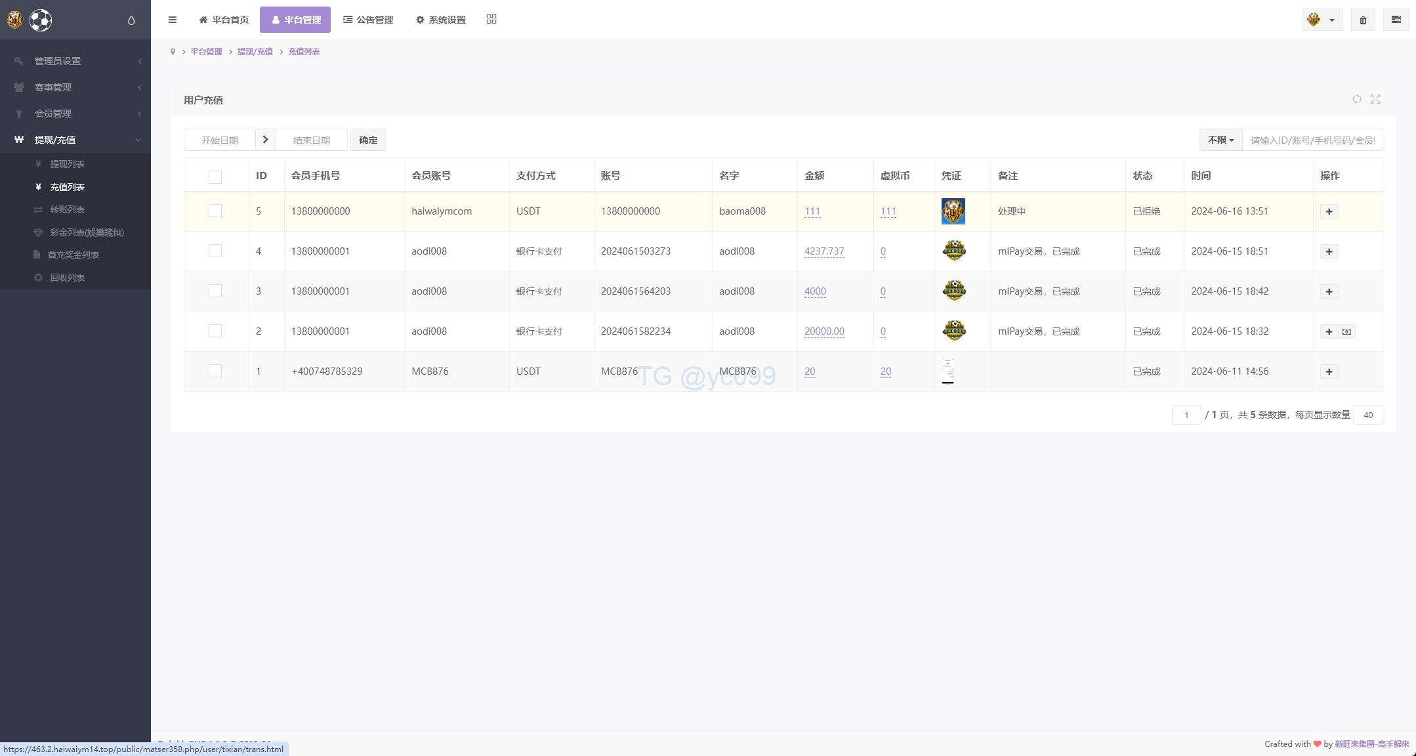Click the hamburger menu toggle icon

pyautogui.click(x=173, y=20)
